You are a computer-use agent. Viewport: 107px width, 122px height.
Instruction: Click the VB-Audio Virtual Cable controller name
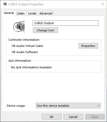(27, 46)
